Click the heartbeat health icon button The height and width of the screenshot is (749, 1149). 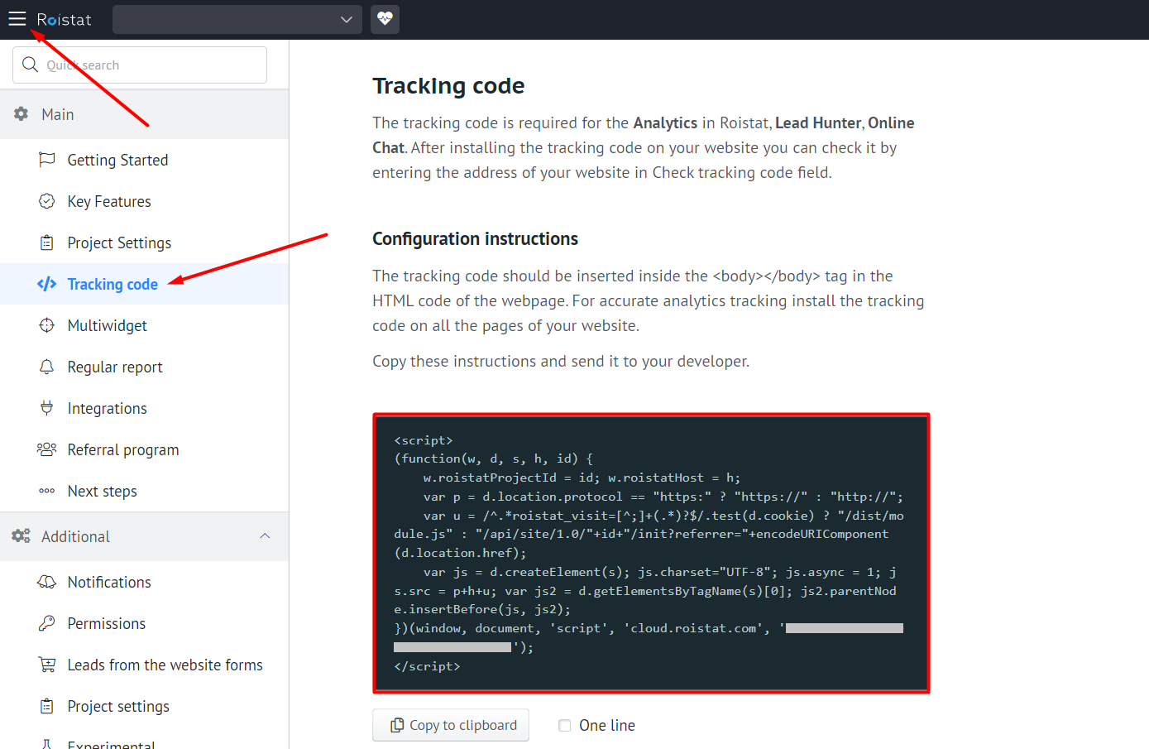point(385,19)
